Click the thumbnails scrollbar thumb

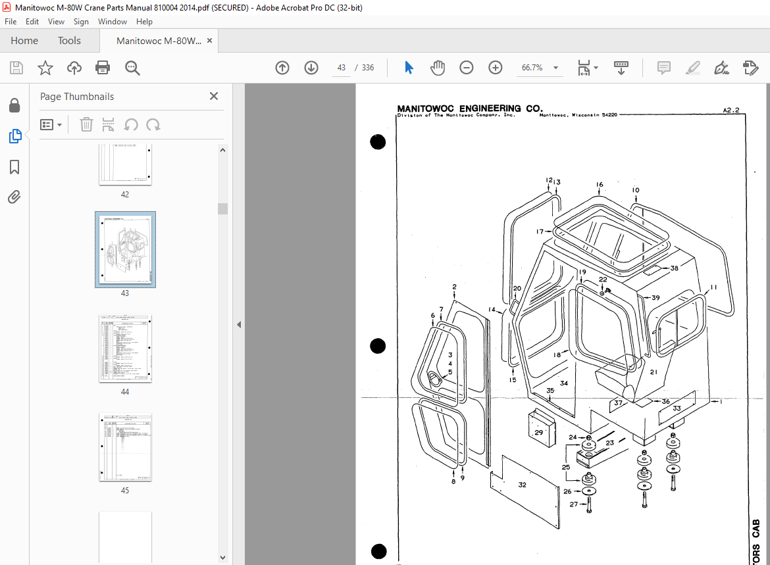tap(223, 209)
